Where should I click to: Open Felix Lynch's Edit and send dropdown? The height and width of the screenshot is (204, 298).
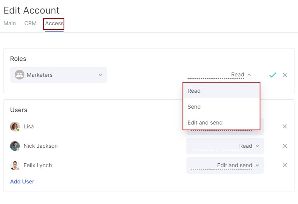click(225, 165)
